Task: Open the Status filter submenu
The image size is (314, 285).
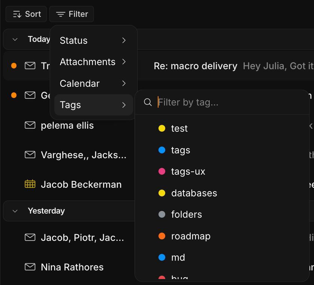Action: coord(93,40)
